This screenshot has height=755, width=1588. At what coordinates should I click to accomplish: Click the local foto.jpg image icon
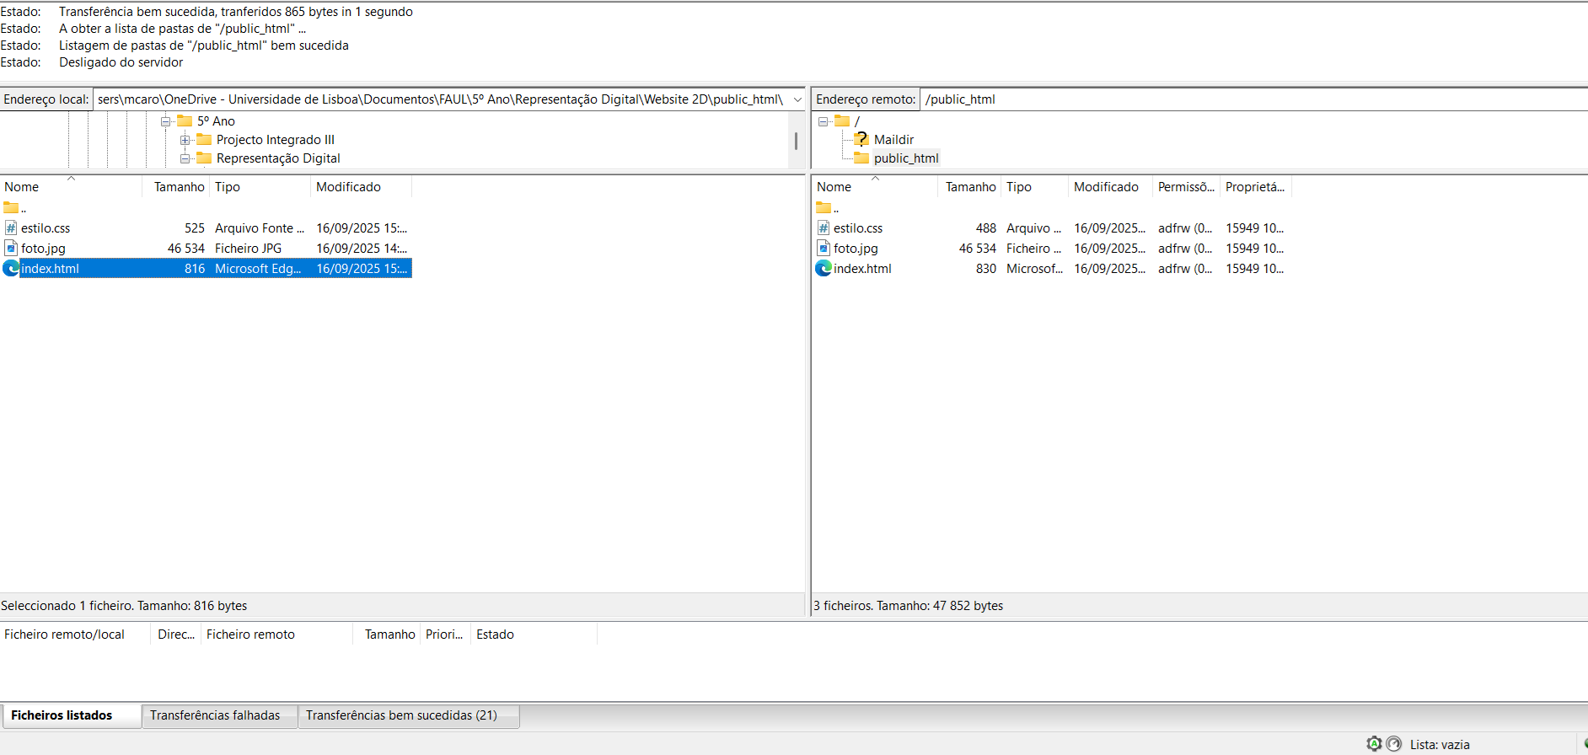point(11,249)
